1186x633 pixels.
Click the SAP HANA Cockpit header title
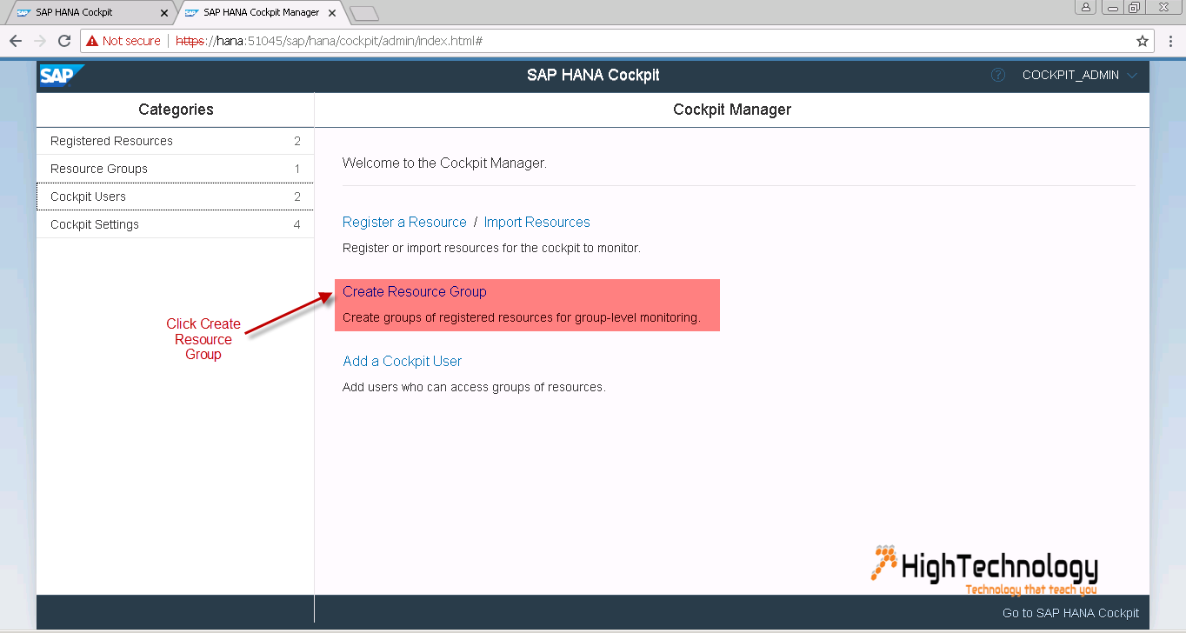coord(593,75)
